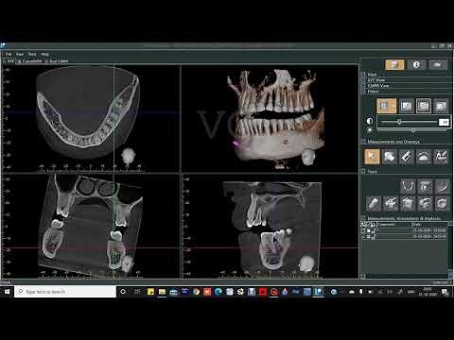
Task: Click the Windows taskbar search box
Action: pos(65,292)
